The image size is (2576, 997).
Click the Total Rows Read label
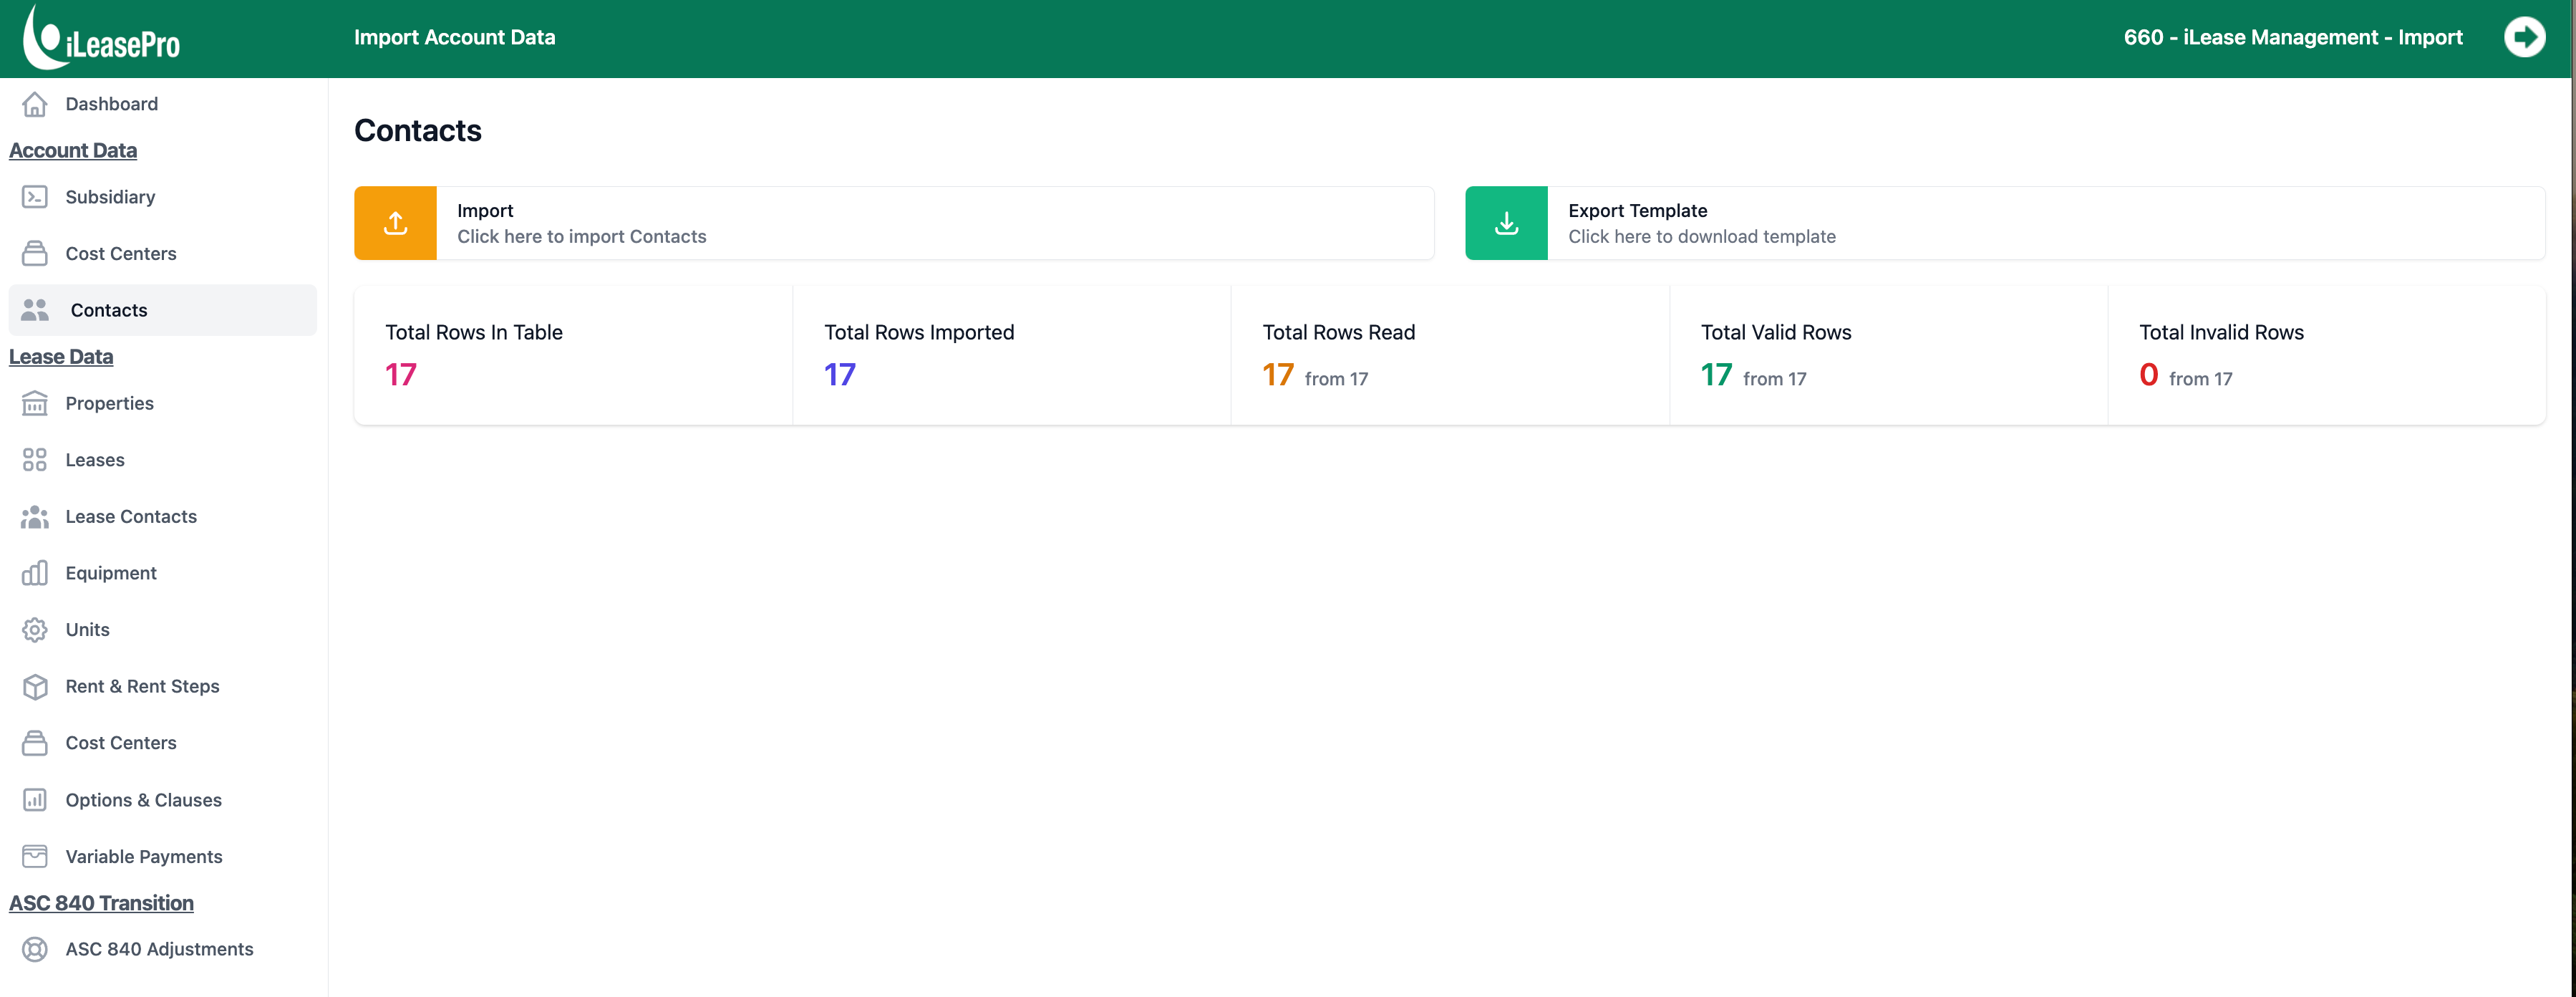coord(1339,333)
